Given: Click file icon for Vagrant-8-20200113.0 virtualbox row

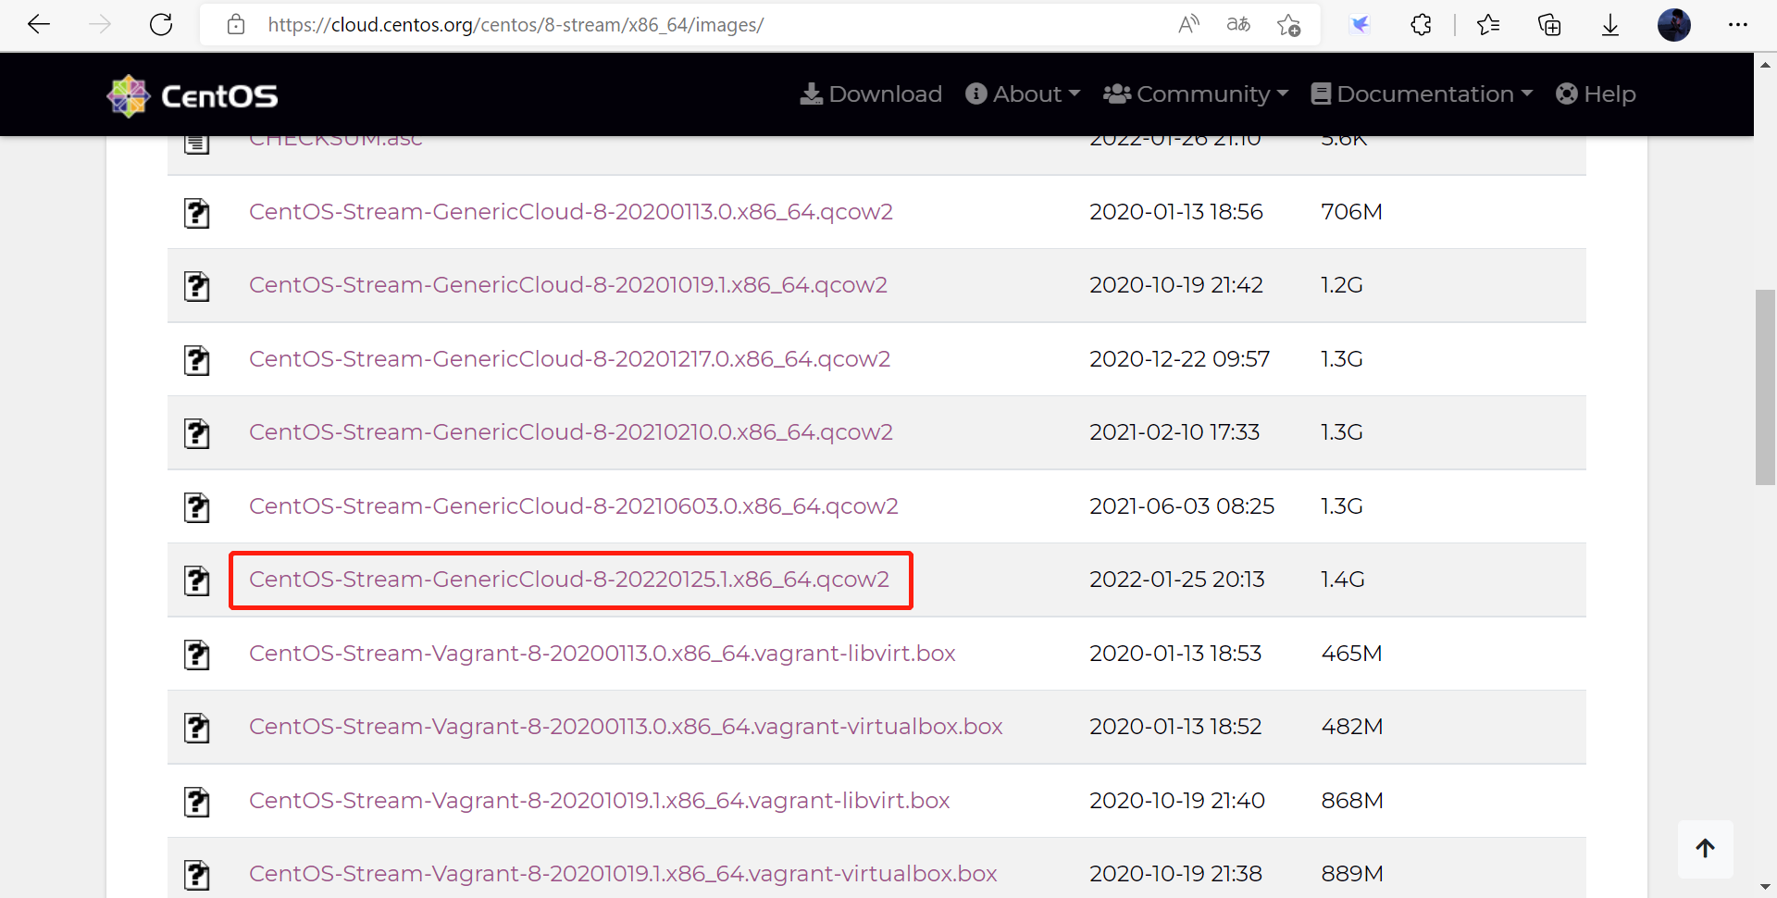Looking at the screenshot, I should pos(196,728).
